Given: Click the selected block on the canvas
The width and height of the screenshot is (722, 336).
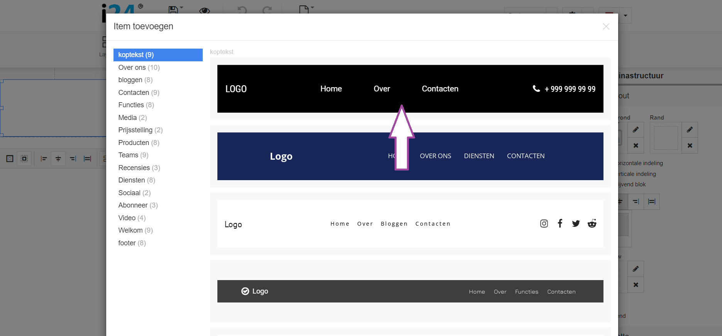Looking at the screenshot, I should click(x=53, y=108).
